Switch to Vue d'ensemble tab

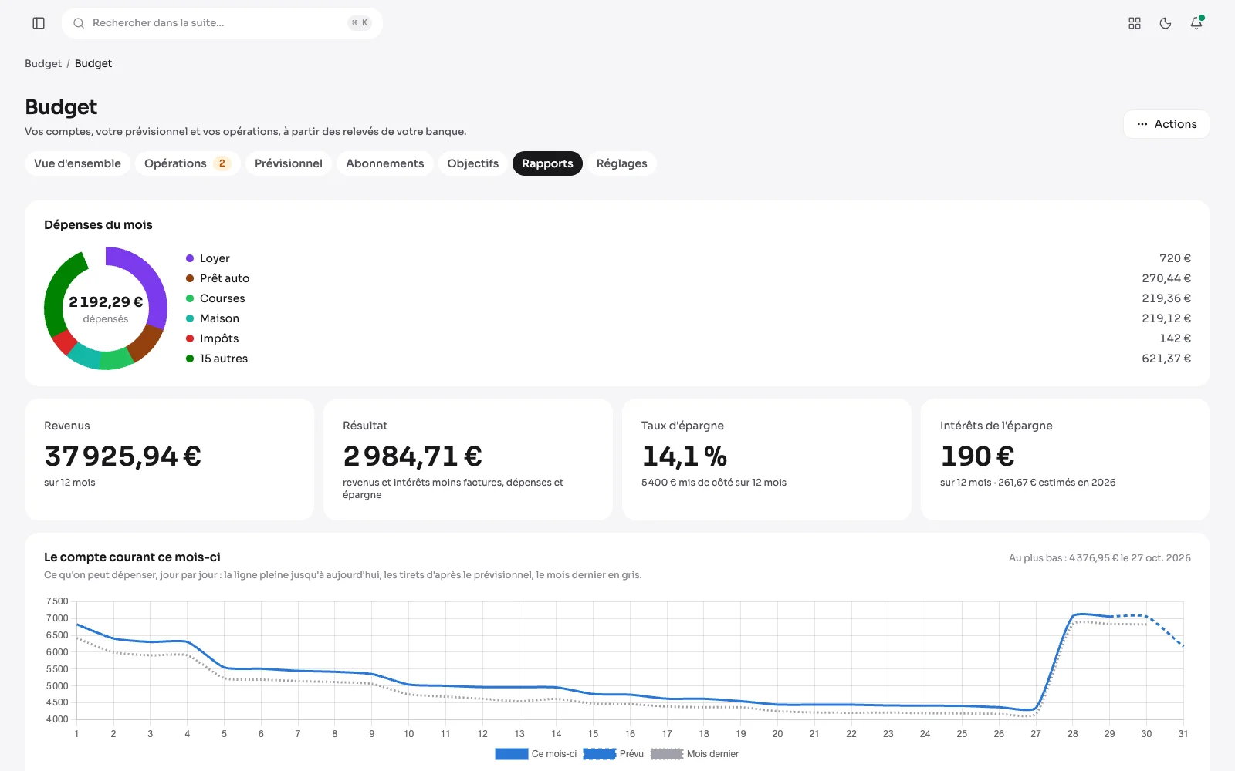pyautogui.click(x=77, y=163)
